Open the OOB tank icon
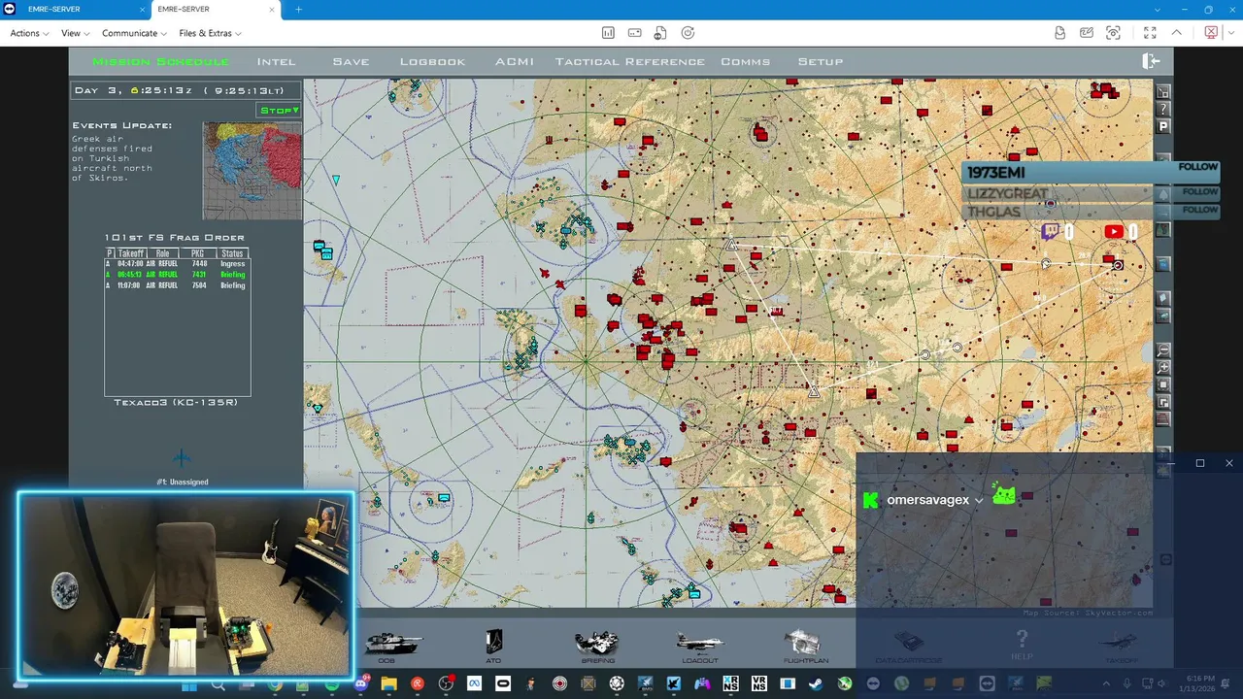This screenshot has height=699, width=1243. 393,644
